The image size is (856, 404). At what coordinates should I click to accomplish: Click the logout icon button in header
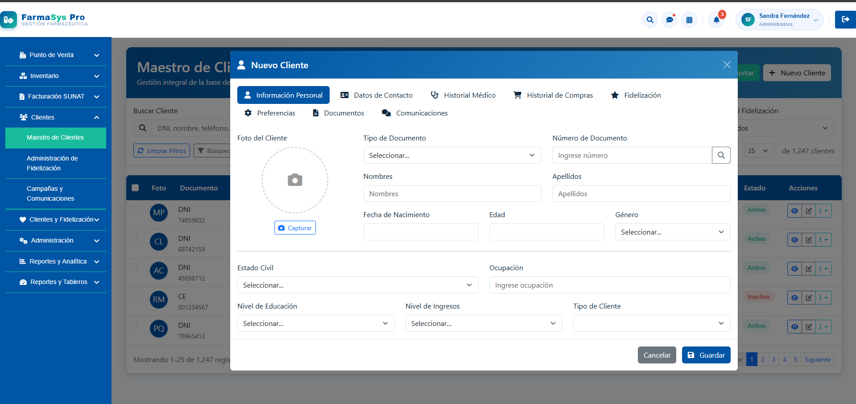coord(845,19)
